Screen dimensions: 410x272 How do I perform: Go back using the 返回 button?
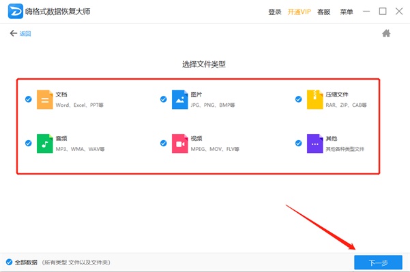click(x=20, y=33)
